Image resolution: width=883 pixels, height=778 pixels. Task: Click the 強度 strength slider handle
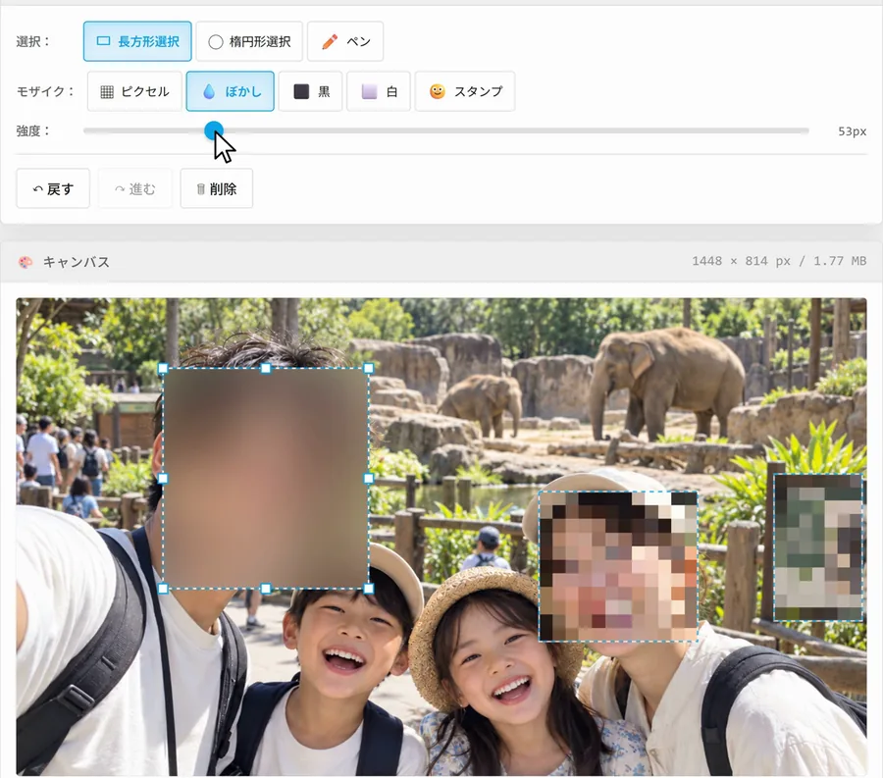pos(214,130)
